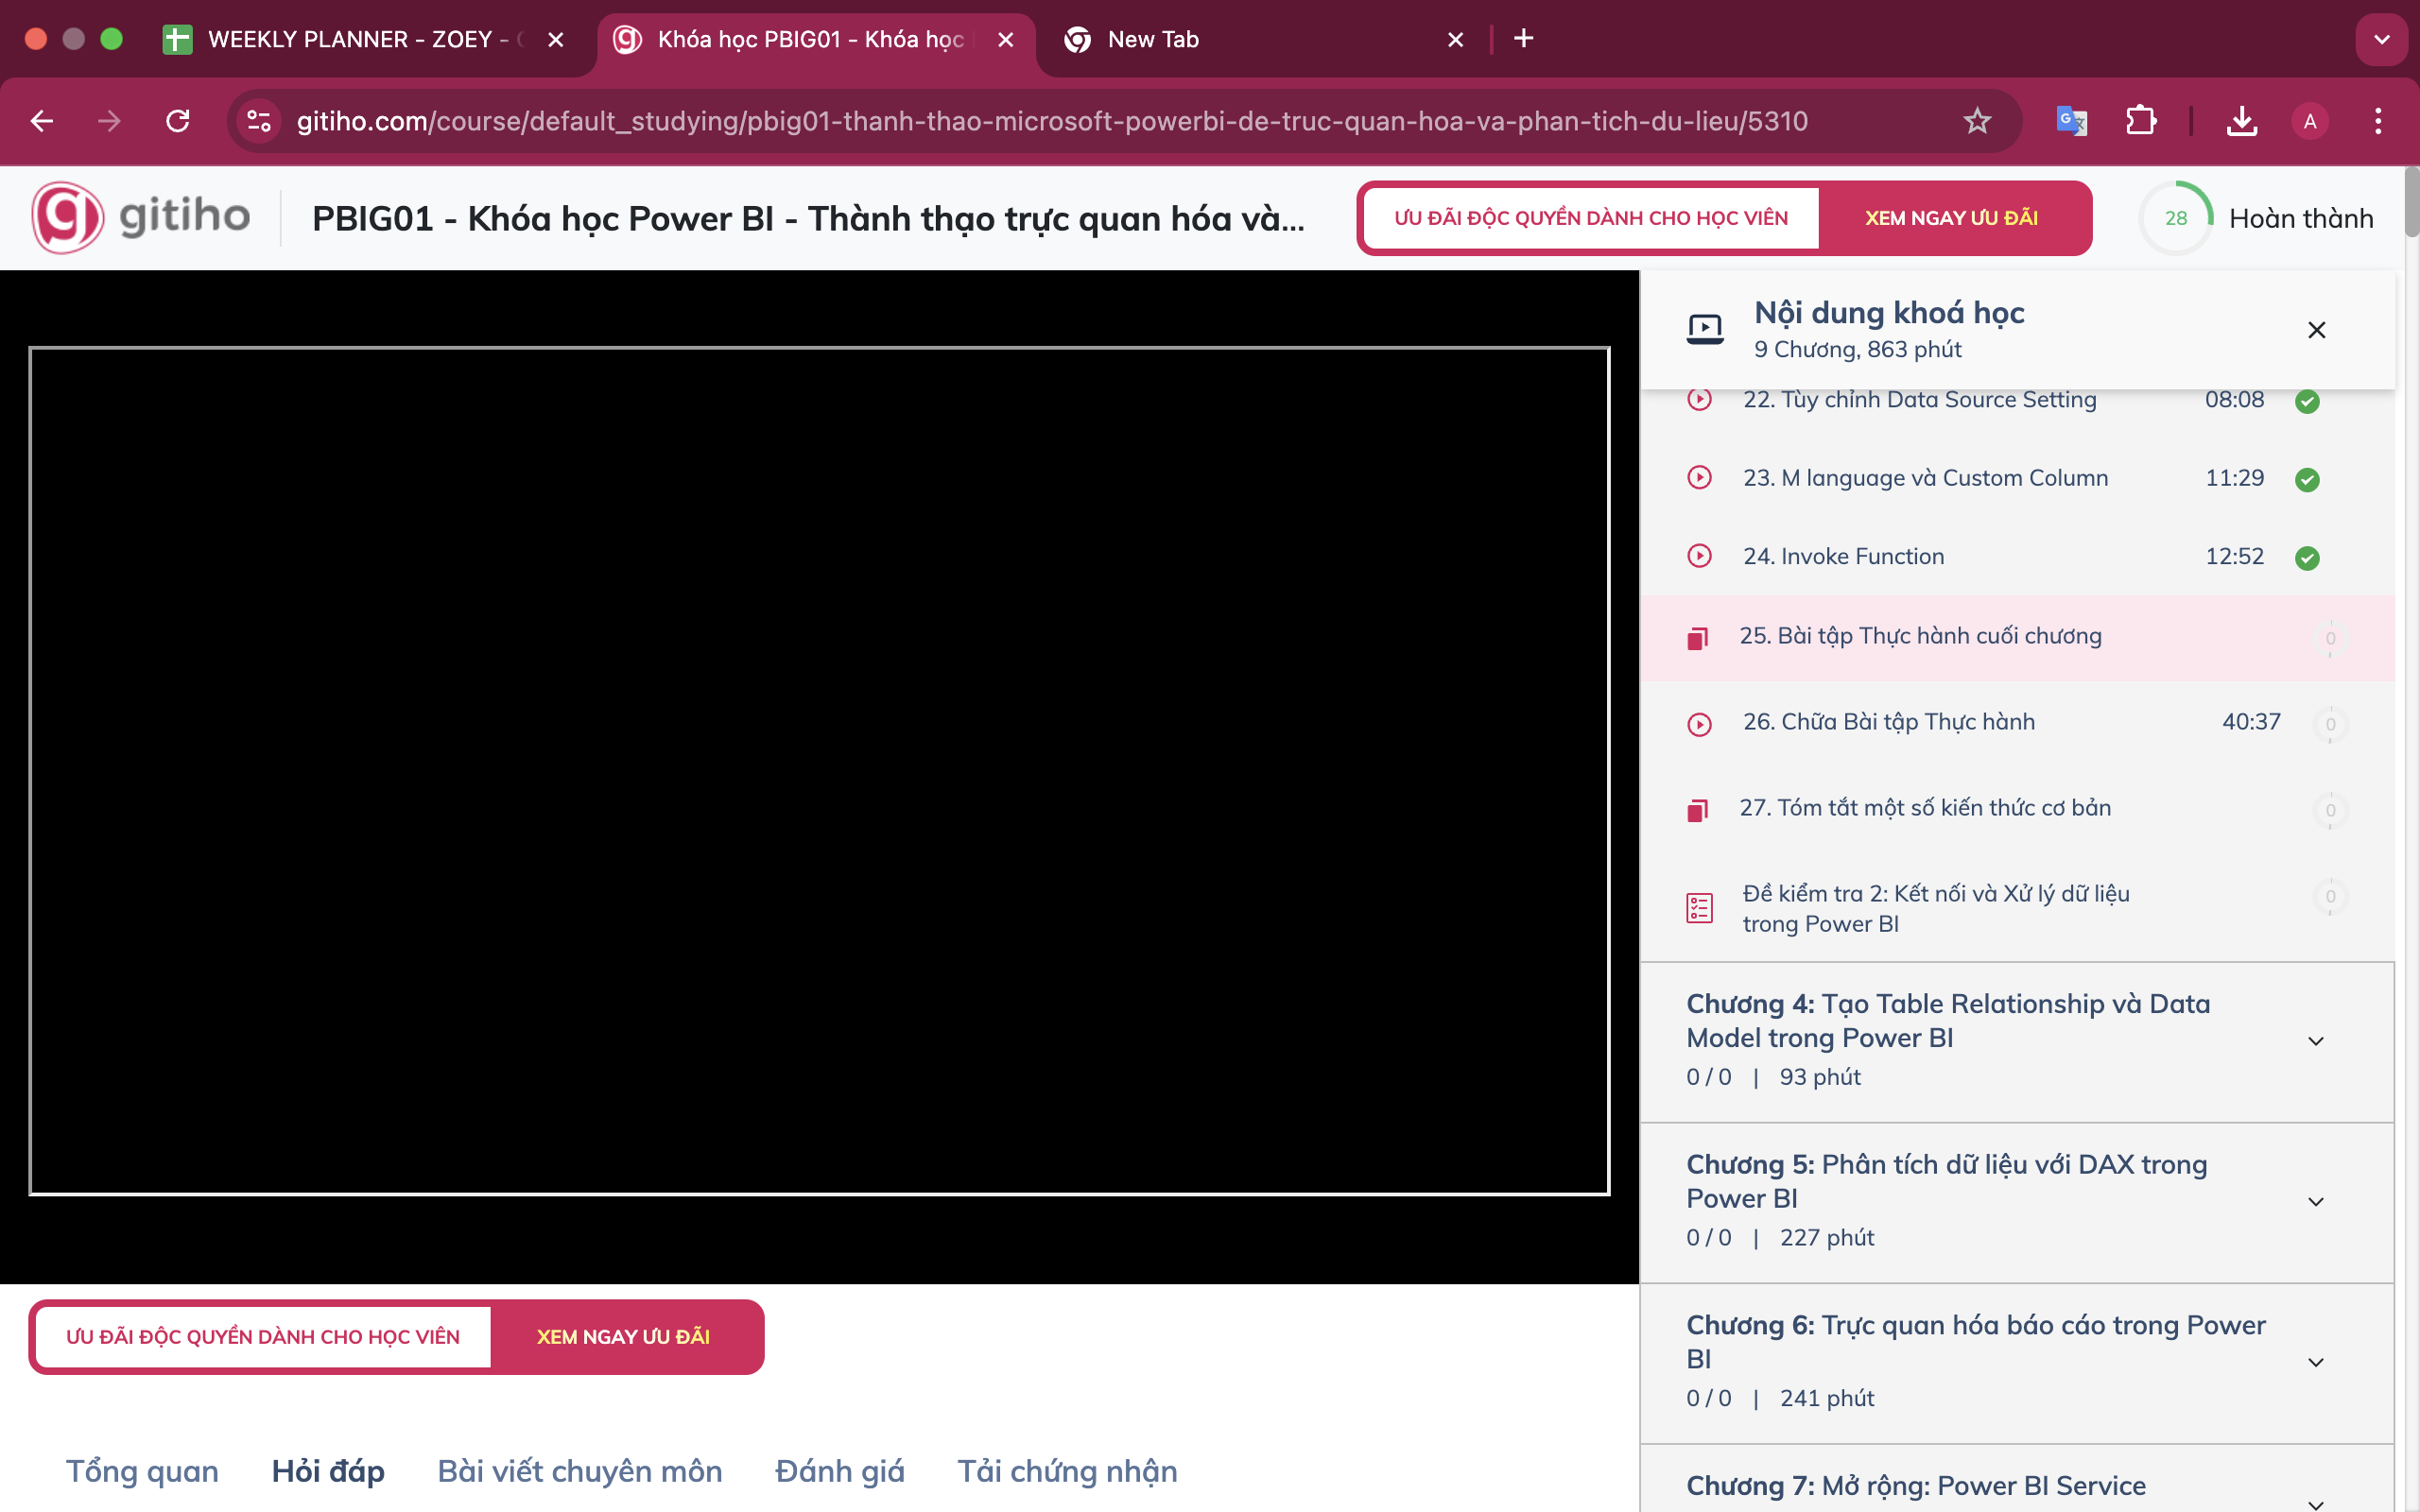Toggle completion circle for lesson 27
The width and height of the screenshot is (2420, 1512).
click(x=2330, y=810)
